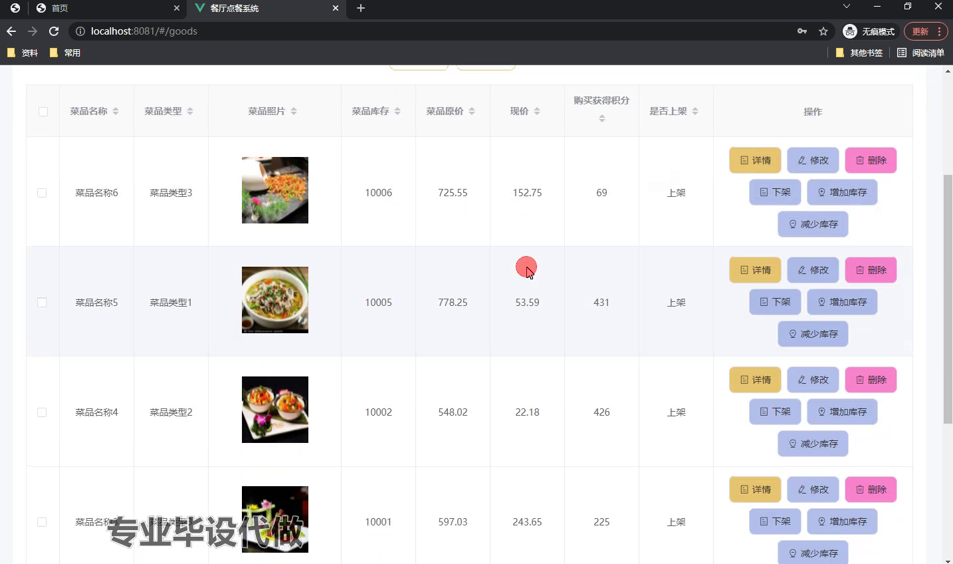The image size is (953, 564).
Task: Delete 菜品名称6 with 删除
Action: pyautogui.click(x=871, y=160)
